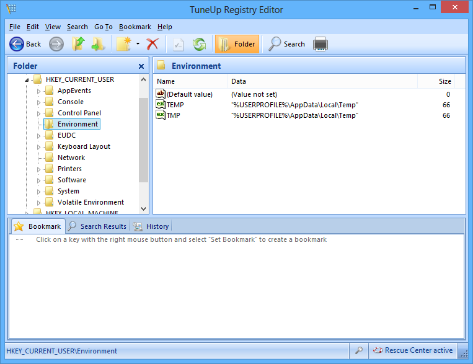Viewport: 473px width, 364px height.
Task: Expand the Keyboard Layout key
Action: point(38,147)
